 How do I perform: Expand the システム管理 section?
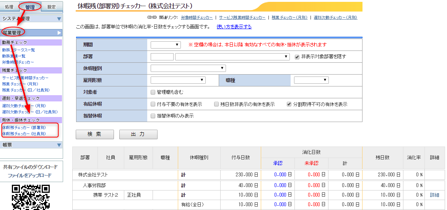click(31, 19)
